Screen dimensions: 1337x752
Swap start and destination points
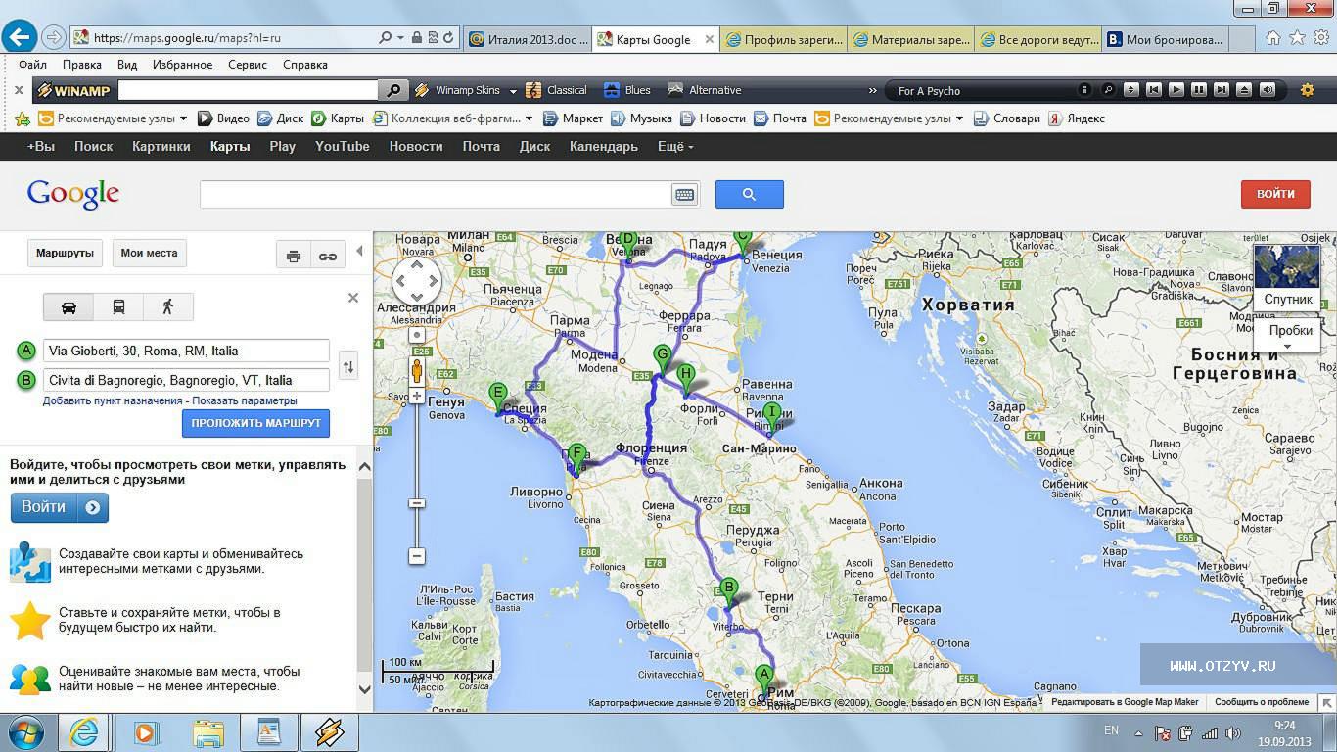tap(347, 366)
